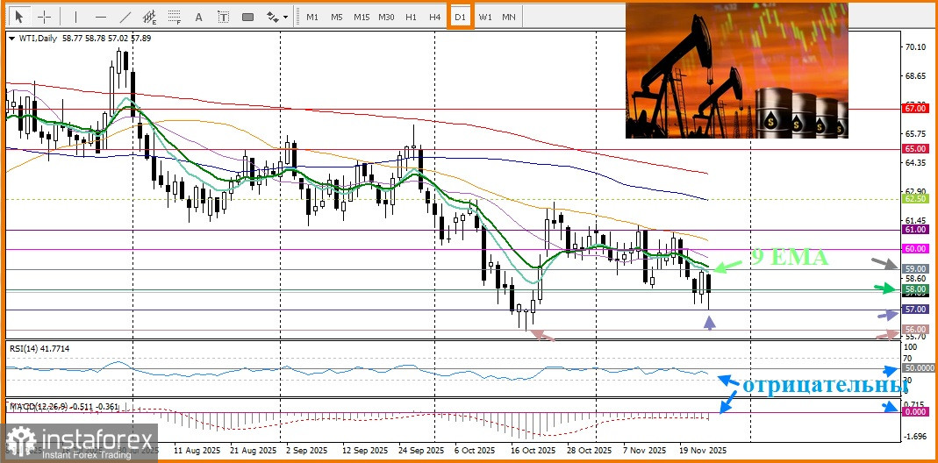The width and height of the screenshot is (938, 463).
Task: Change timeframe to MN monthly
Action: click(x=509, y=17)
